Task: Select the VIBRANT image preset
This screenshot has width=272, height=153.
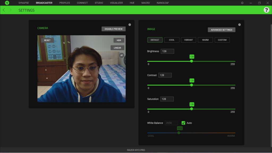Action: point(189,40)
